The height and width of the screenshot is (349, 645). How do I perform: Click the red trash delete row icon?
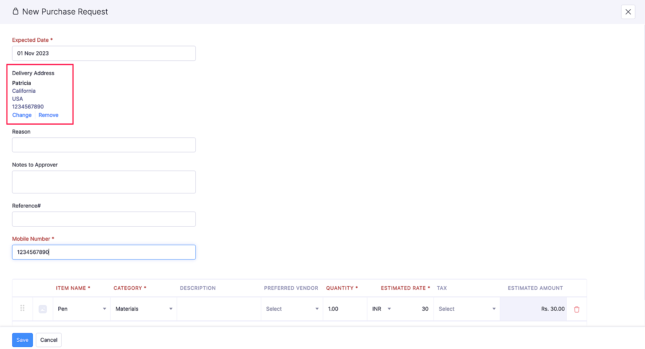coord(577,309)
